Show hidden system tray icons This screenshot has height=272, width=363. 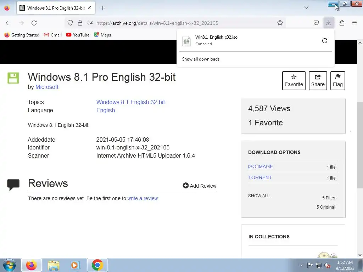click(x=301, y=265)
